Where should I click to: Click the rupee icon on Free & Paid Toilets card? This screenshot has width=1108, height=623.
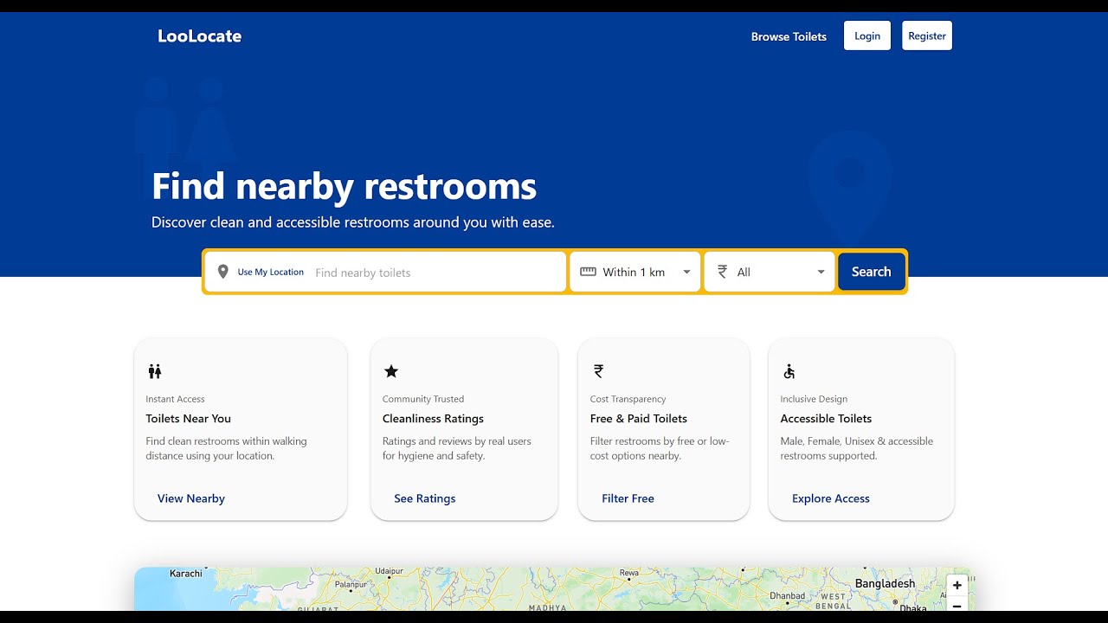[x=598, y=371]
